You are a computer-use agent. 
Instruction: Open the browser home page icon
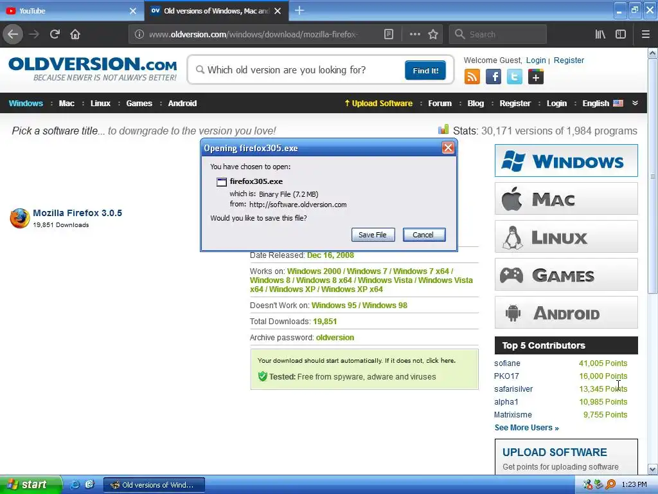coord(75,34)
